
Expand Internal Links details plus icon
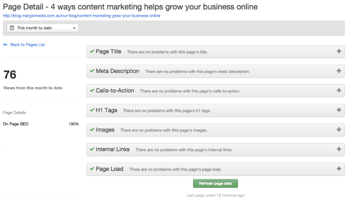(339, 149)
